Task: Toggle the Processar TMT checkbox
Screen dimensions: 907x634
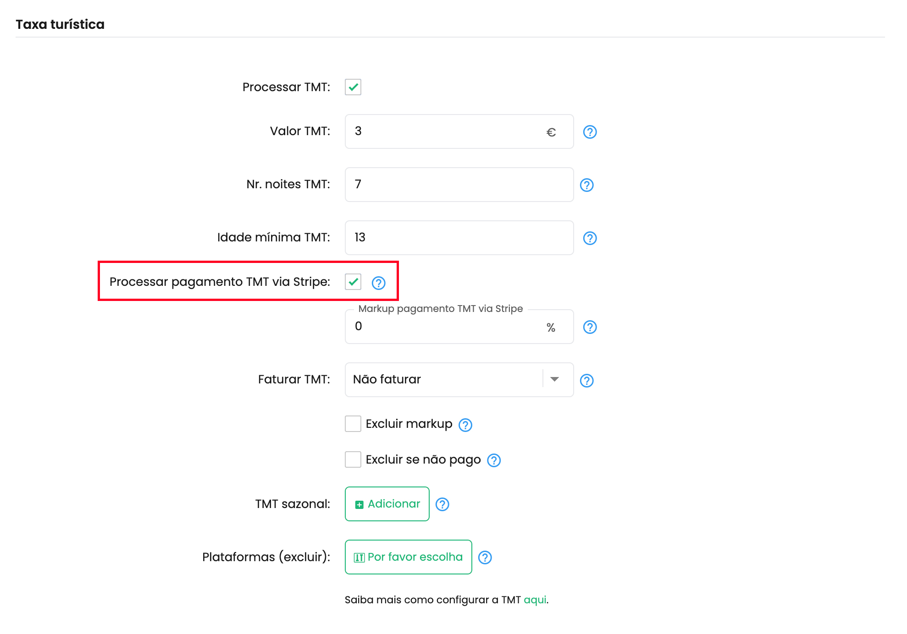Action: click(353, 87)
